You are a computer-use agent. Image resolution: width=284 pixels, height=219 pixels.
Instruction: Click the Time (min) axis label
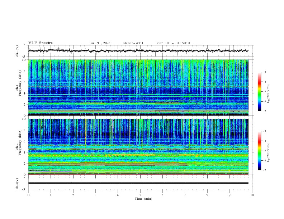(x=144, y=199)
